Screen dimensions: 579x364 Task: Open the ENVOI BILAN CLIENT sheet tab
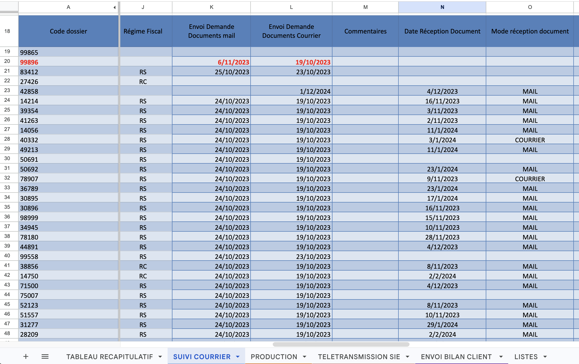click(x=456, y=357)
